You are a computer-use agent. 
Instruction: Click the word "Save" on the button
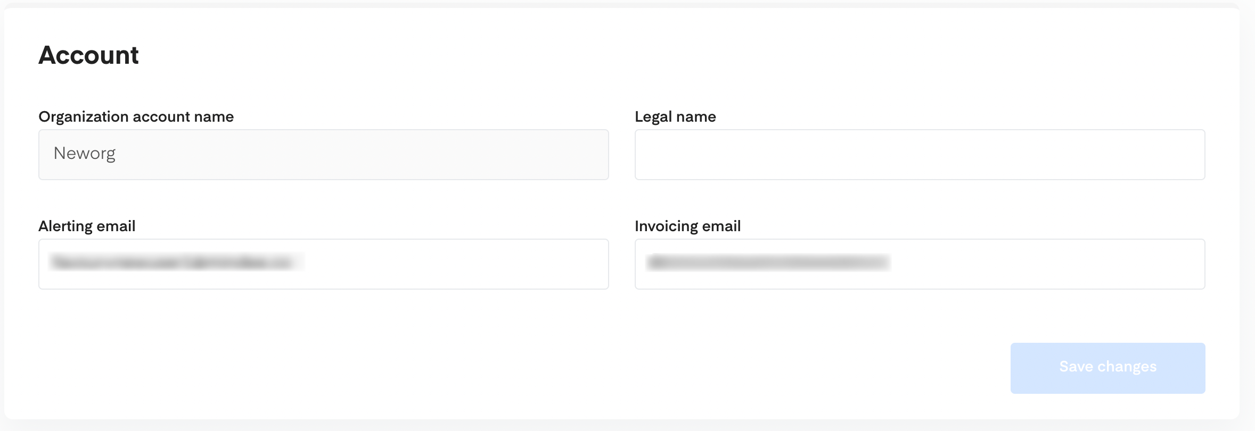coord(1076,367)
